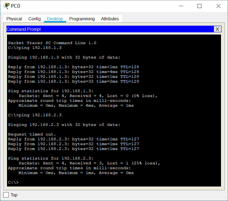Click the 192.168.2.3 reply with time=1ms

pyautogui.click(x=73, y=144)
